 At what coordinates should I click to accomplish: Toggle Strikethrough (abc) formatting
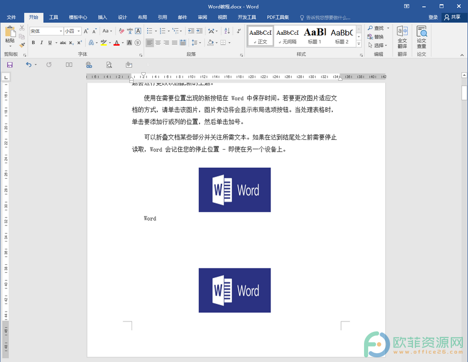63,43
